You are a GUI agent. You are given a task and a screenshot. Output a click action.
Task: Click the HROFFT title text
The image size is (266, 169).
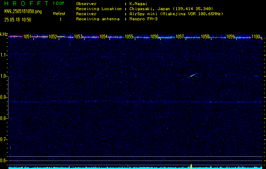coord(26,3)
